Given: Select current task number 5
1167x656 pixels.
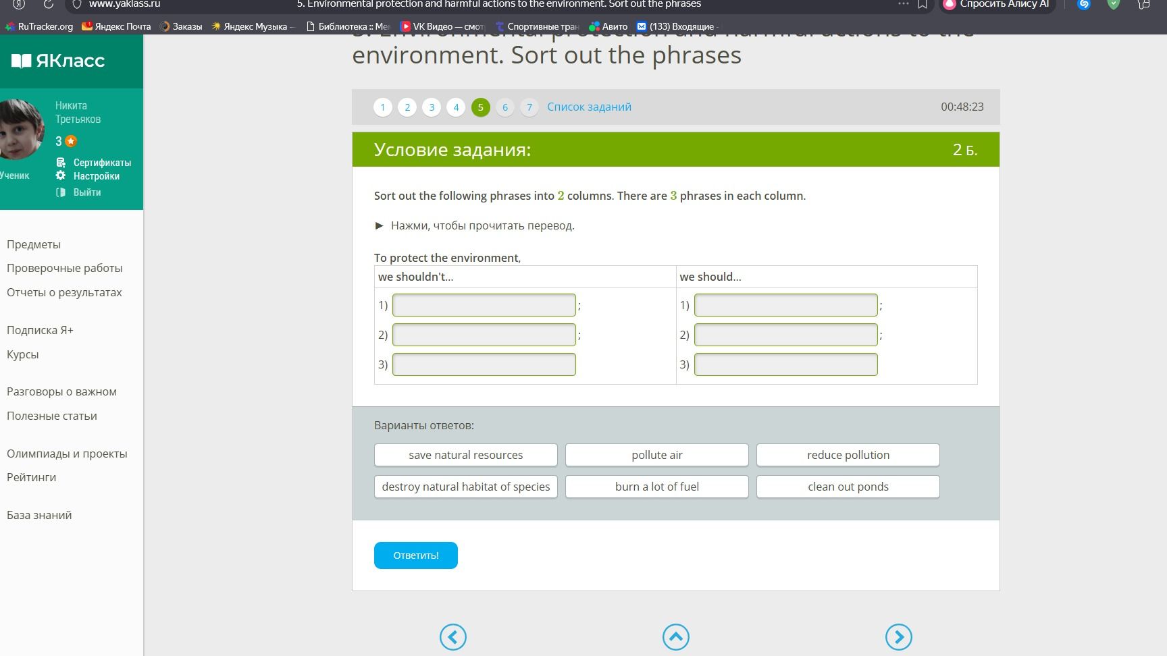Looking at the screenshot, I should pos(481,107).
